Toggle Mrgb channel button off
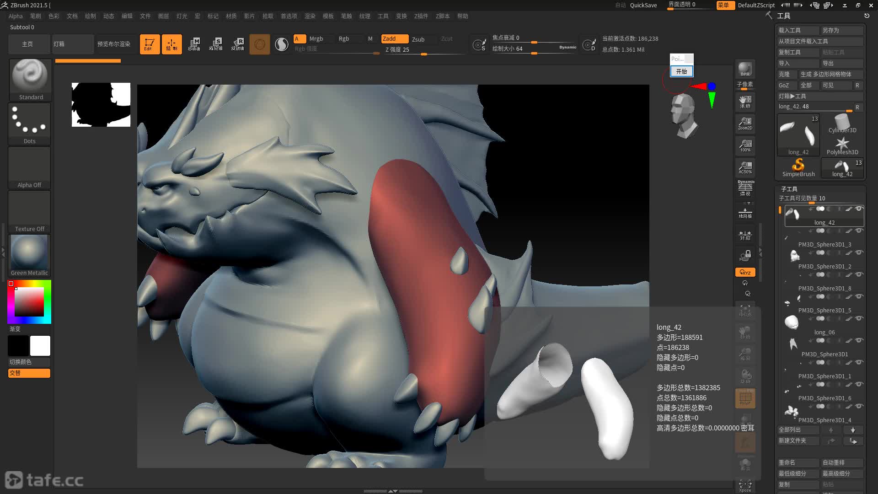Screen dimensions: 878x494 (316, 38)
